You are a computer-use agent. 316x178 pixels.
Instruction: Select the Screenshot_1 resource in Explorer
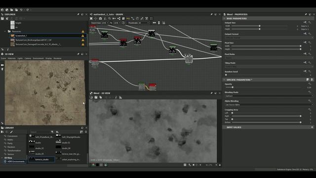point(48,36)
